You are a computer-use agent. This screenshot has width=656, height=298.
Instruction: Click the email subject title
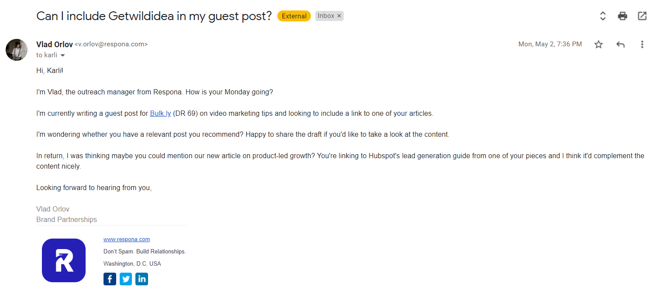point(154,16)
